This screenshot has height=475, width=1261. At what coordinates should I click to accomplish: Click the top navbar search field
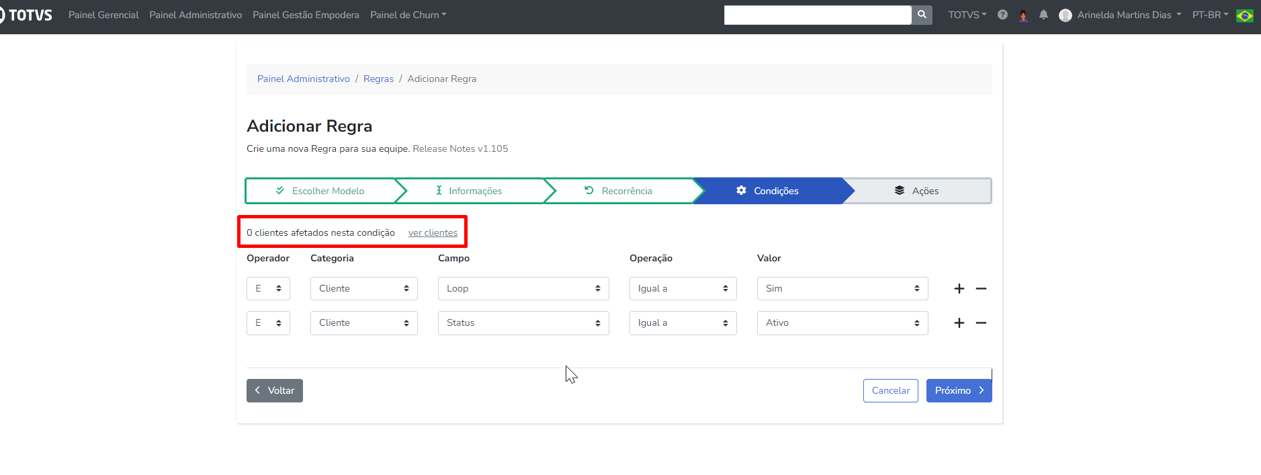pyautogui.click(x=817, y=15)
